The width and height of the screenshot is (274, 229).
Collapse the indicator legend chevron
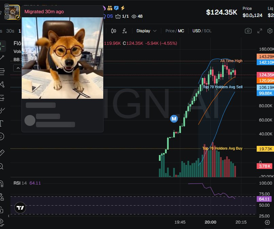point(18,68)
